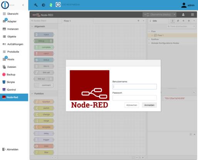Open the flow list dropdown arrow
198x160 pixels.
[143, 21]
